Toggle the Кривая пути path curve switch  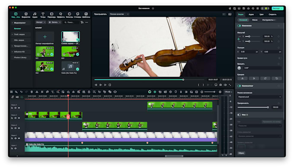(280, 58)
